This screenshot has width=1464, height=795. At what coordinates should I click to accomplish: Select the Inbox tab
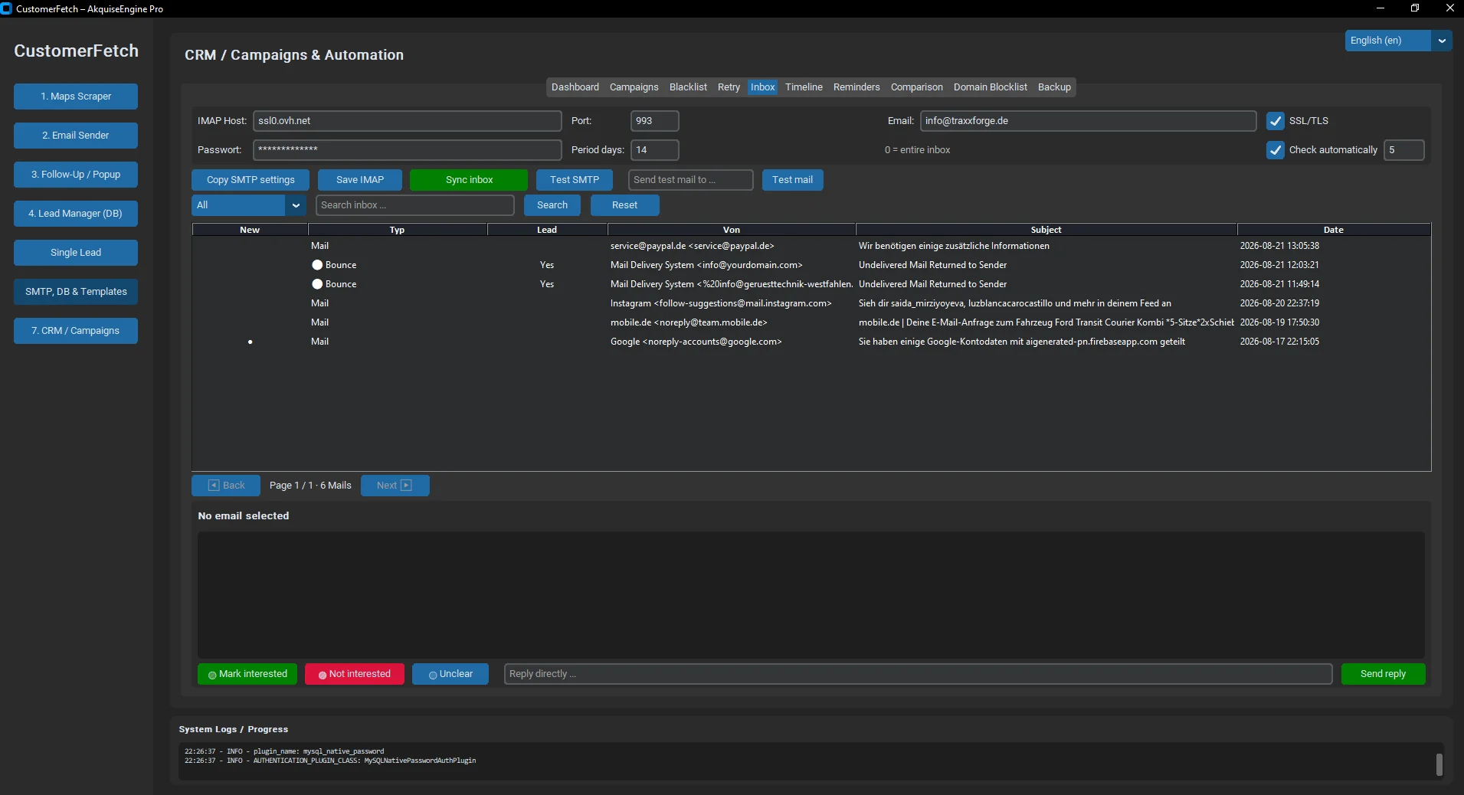[762, 87]
